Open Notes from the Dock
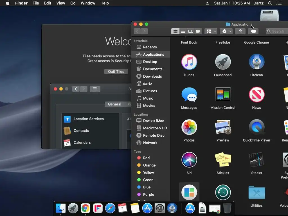This screenshot has height=216, width=288. point(135,208)
